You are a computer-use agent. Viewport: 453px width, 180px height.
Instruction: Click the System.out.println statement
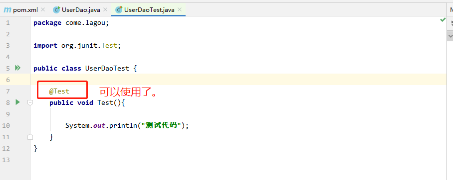[127, 126]
